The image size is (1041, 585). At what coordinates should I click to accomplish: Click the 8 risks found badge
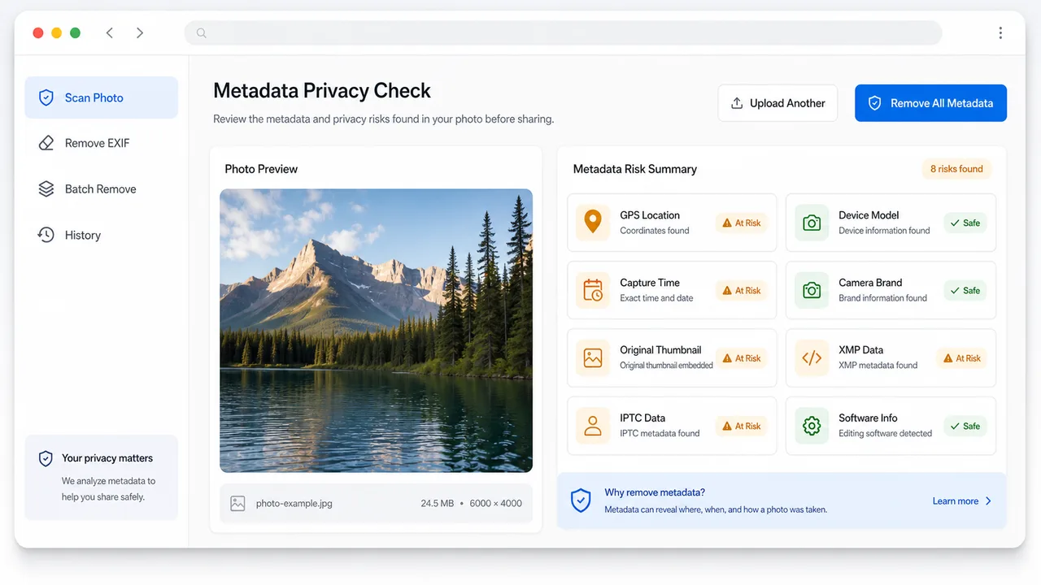pyautogui.click(x=956, y=169)
